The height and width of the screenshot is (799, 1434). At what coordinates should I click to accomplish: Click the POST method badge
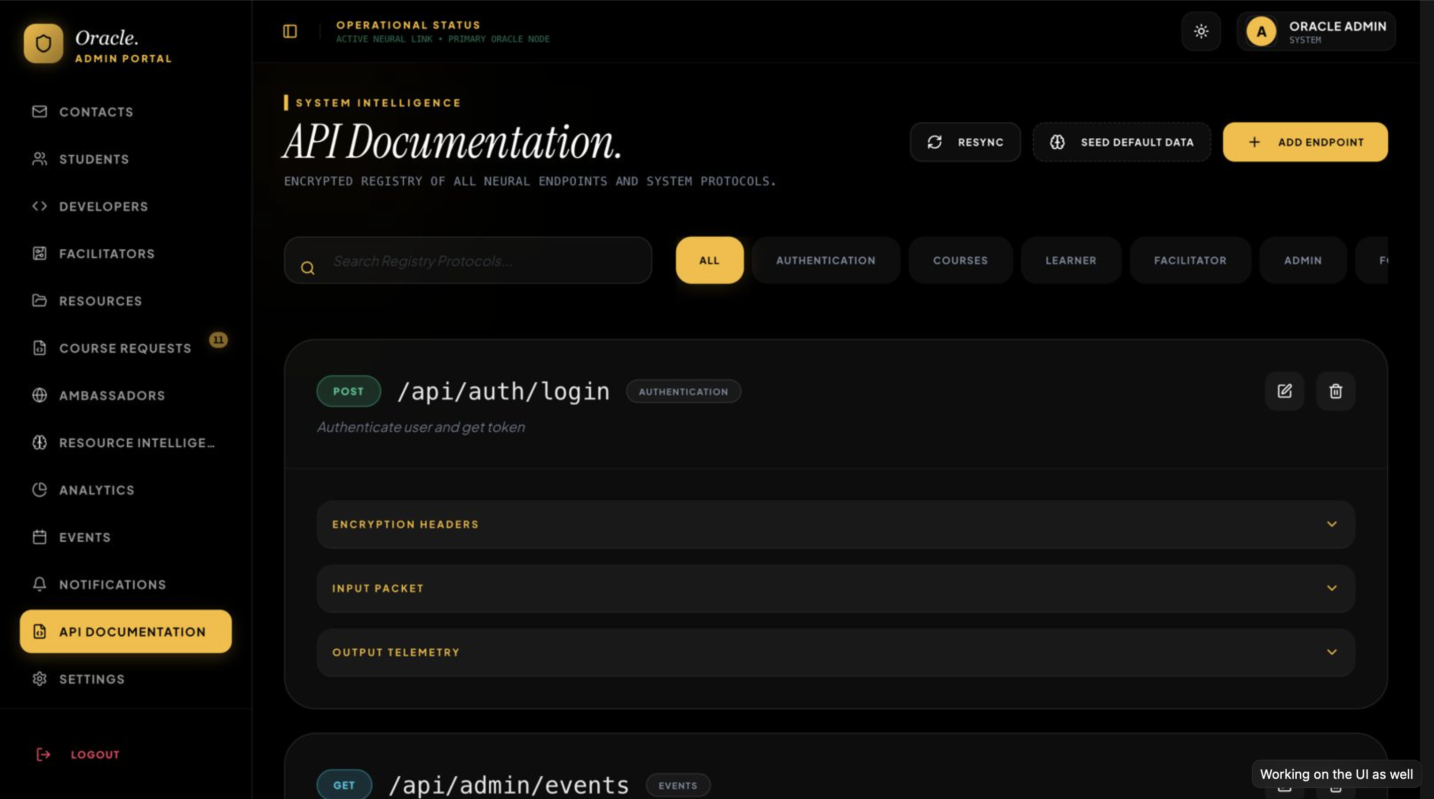tap(348, 391)
